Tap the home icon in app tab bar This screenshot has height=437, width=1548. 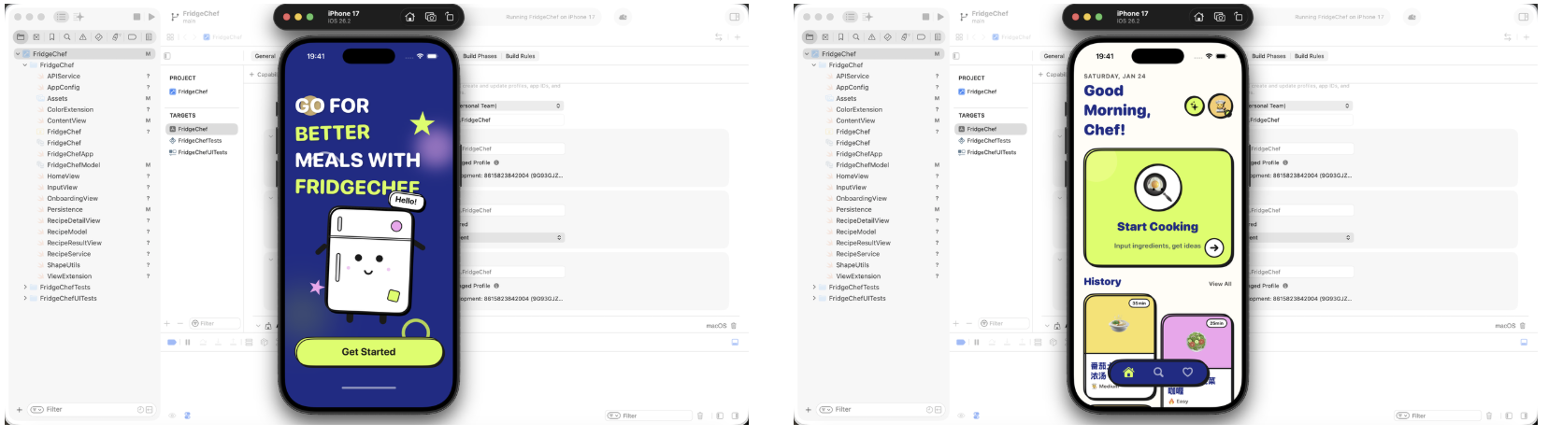(x=1128, y=372)
